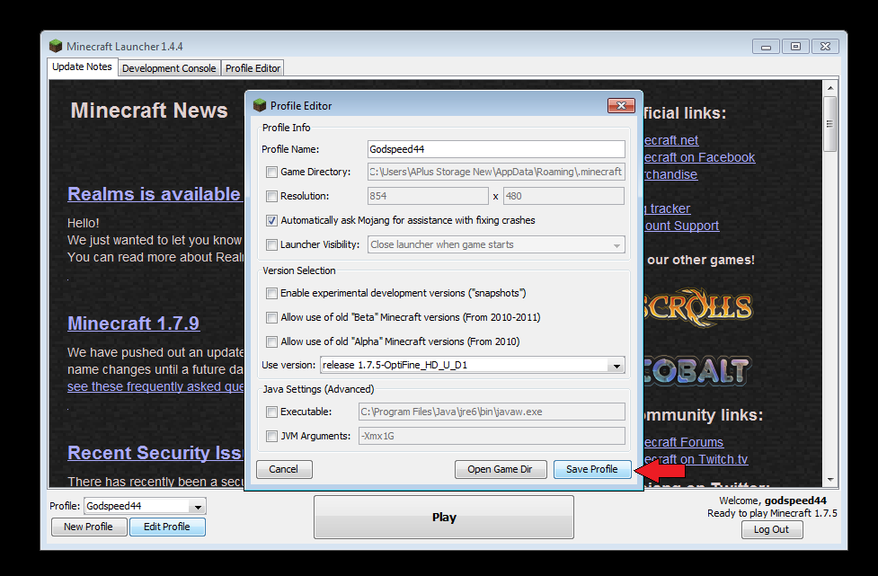The height and width of the screenshot is (576, 878).
Task: Close the Profile Editor dialog
Action: (x=621, y=105)
